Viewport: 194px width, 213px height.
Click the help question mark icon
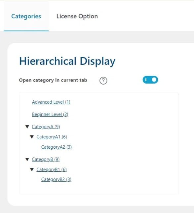pyautogui.click(x=103, y=81)
